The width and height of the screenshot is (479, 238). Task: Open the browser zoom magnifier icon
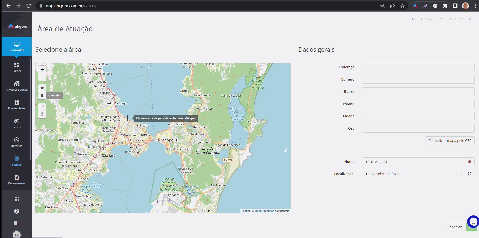pos(382,6)
